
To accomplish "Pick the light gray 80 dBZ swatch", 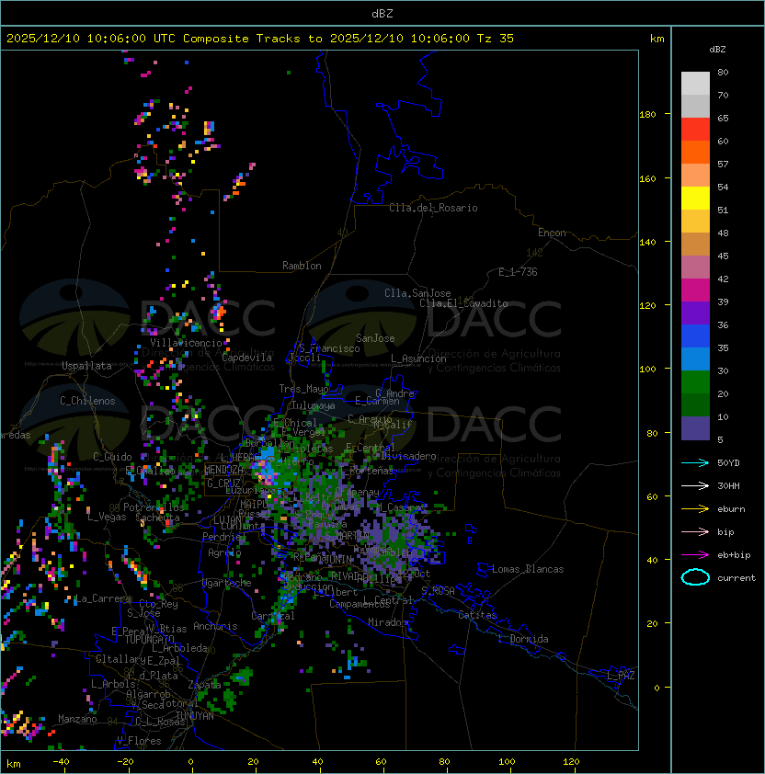I will click(x=695, y=84).
